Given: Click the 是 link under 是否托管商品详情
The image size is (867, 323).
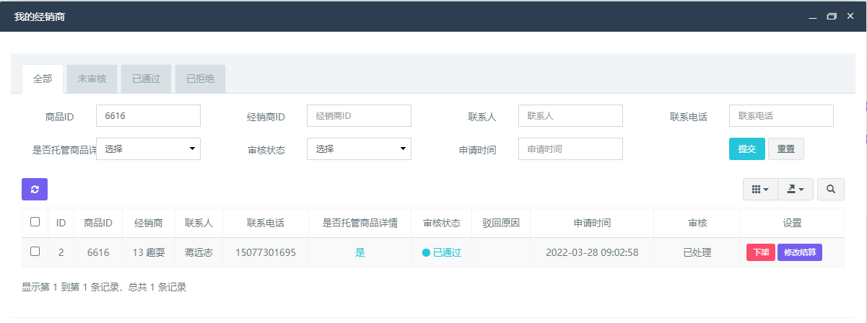Looking at the screenshot, I should (x=360, y=252).
